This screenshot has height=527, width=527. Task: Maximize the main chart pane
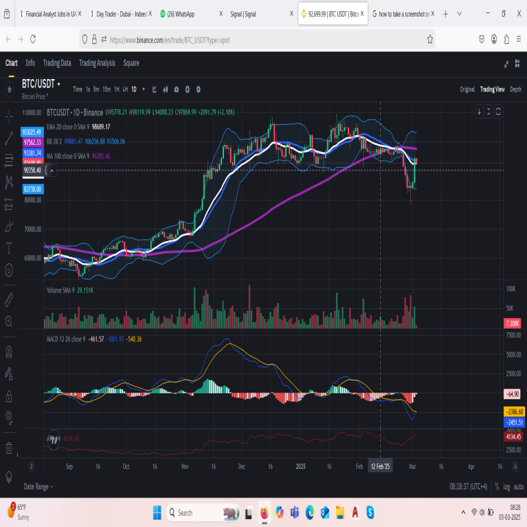point(498,112)
